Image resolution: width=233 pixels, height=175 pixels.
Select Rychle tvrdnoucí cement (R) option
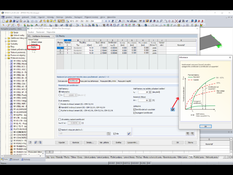point(60,111)
